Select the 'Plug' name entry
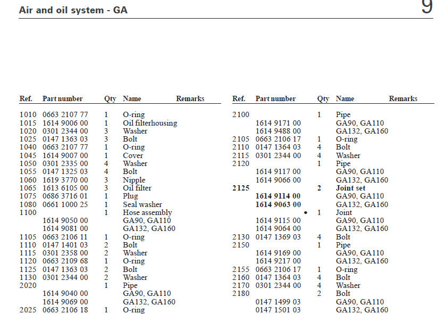This screenshot has height=314, width=445. click(x=130, y=196)
